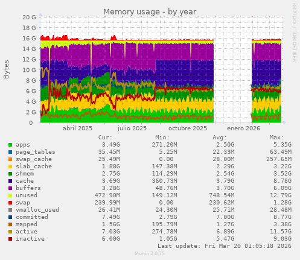Click the 'unused' legend label
Viewport: 300px width, 260px height.
click(27, 195)
